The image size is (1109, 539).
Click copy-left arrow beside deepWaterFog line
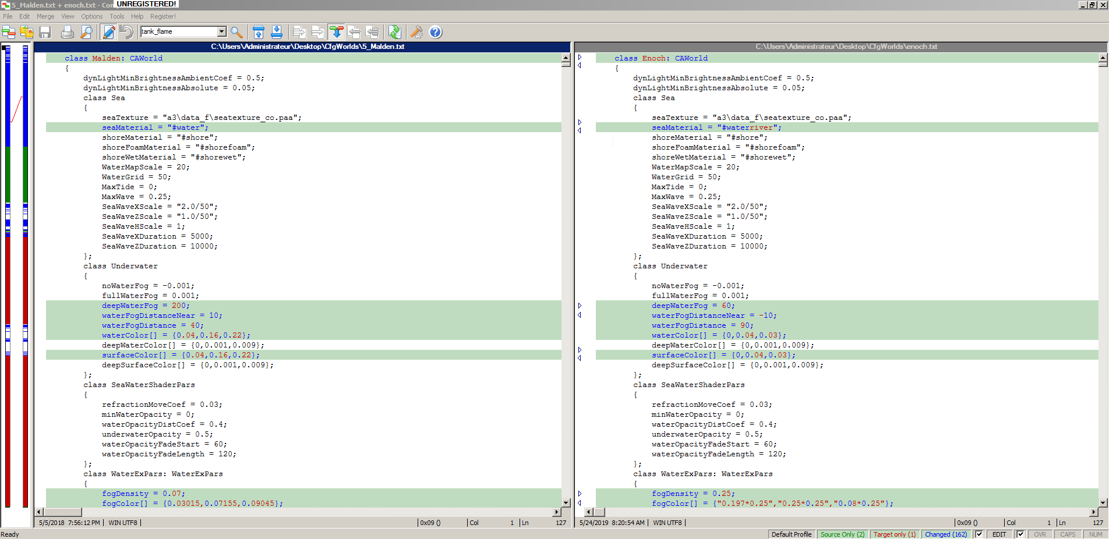coord(580,315)
